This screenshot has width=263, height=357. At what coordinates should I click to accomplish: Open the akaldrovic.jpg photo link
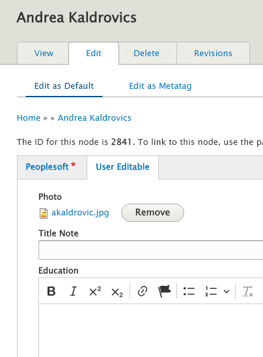pos(80,213)
